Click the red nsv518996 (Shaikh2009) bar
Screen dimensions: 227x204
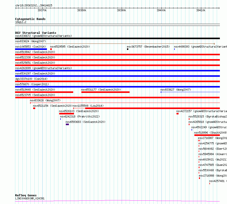click(x=207, y=135)
